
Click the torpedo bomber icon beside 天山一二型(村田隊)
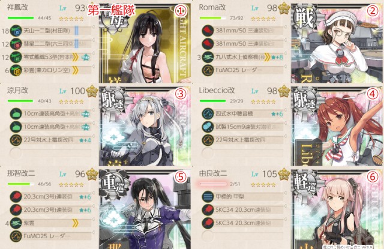coord(16,31)
